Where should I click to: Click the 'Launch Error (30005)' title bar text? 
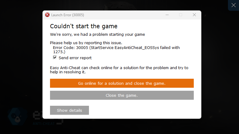point(67,15)
